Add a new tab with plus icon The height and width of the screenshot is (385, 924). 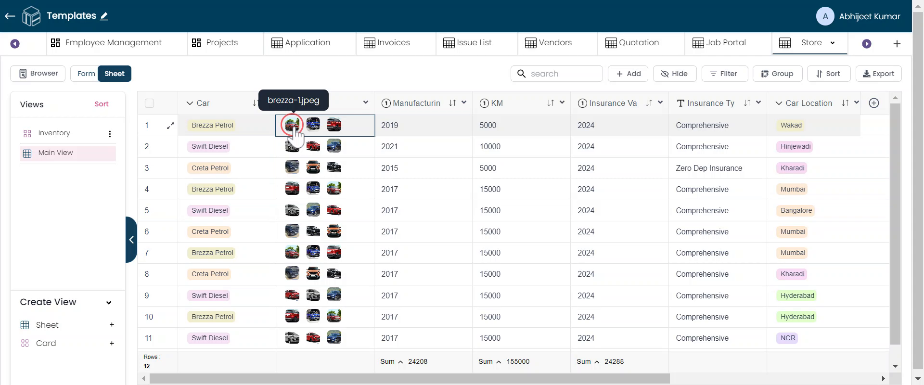[x=897, y=44]
